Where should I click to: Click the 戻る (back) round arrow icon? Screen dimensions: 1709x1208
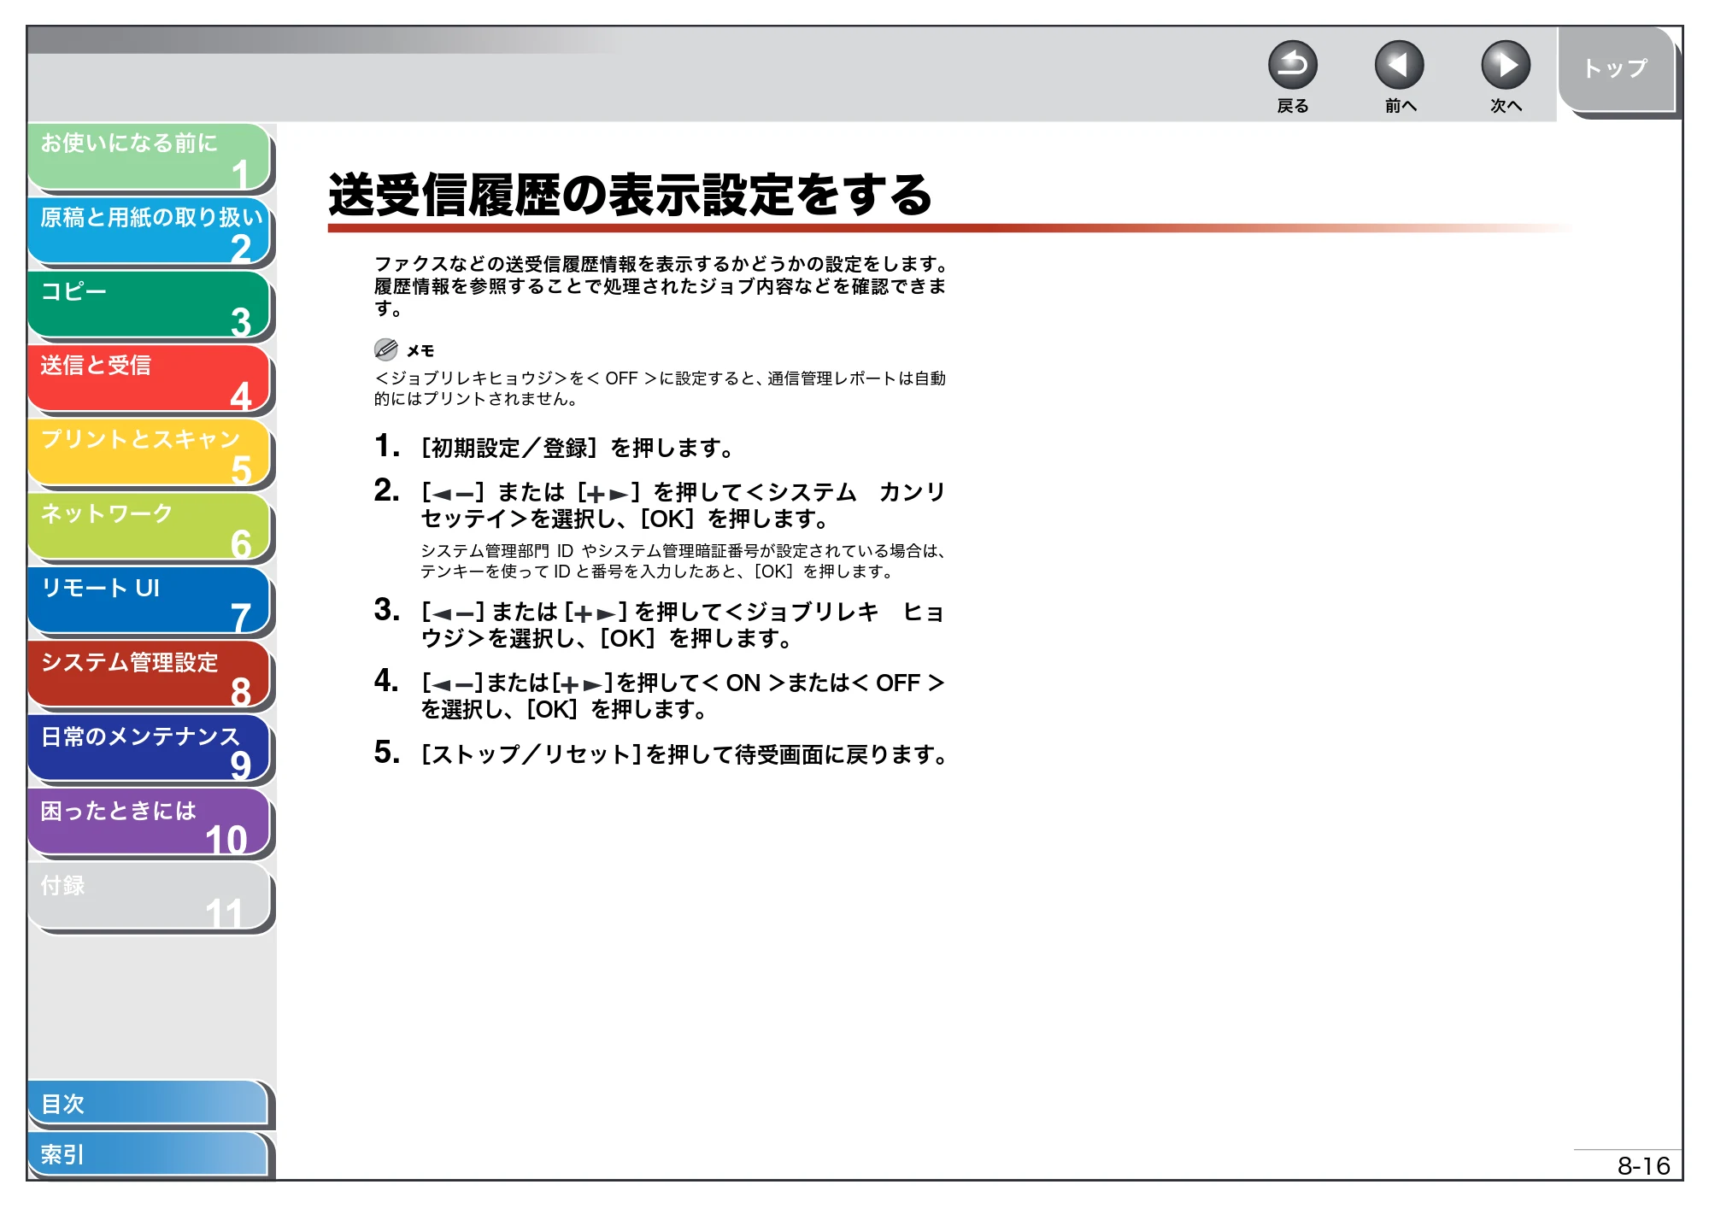coord(1292,66)
